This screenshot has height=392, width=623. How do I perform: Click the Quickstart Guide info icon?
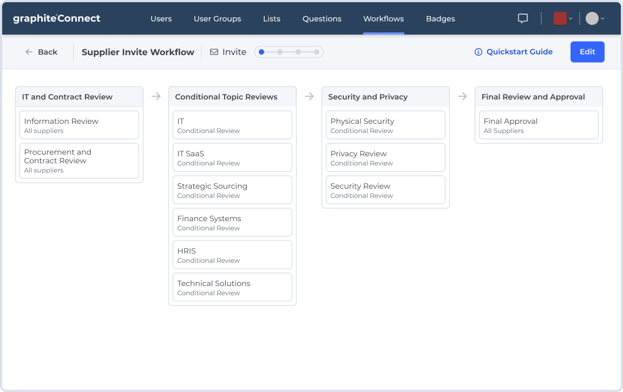click(478, 52)
